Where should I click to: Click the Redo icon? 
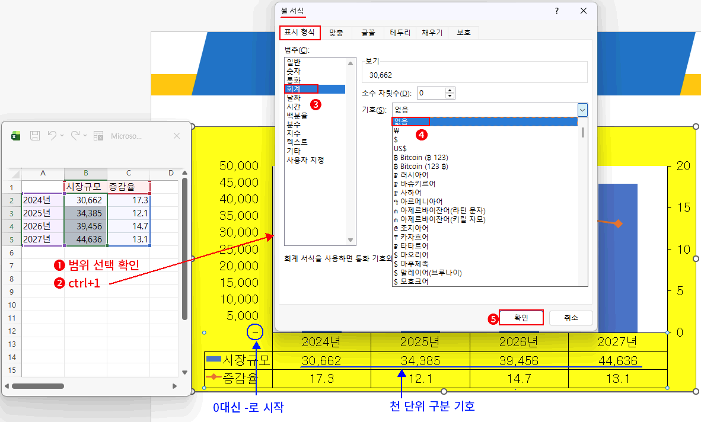click(x=75, y=135)
